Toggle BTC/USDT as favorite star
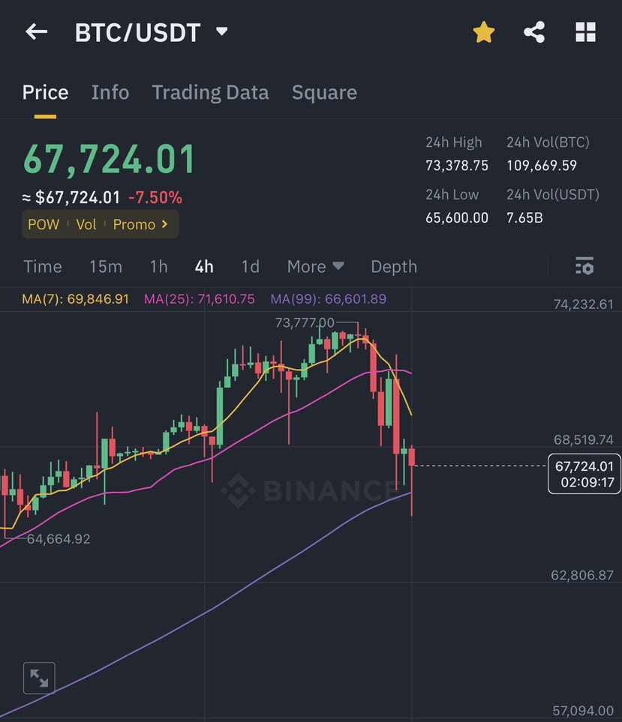 point(483,31)
